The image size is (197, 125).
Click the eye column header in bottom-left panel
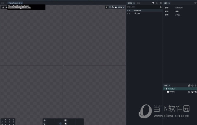[x=6, y=120]
